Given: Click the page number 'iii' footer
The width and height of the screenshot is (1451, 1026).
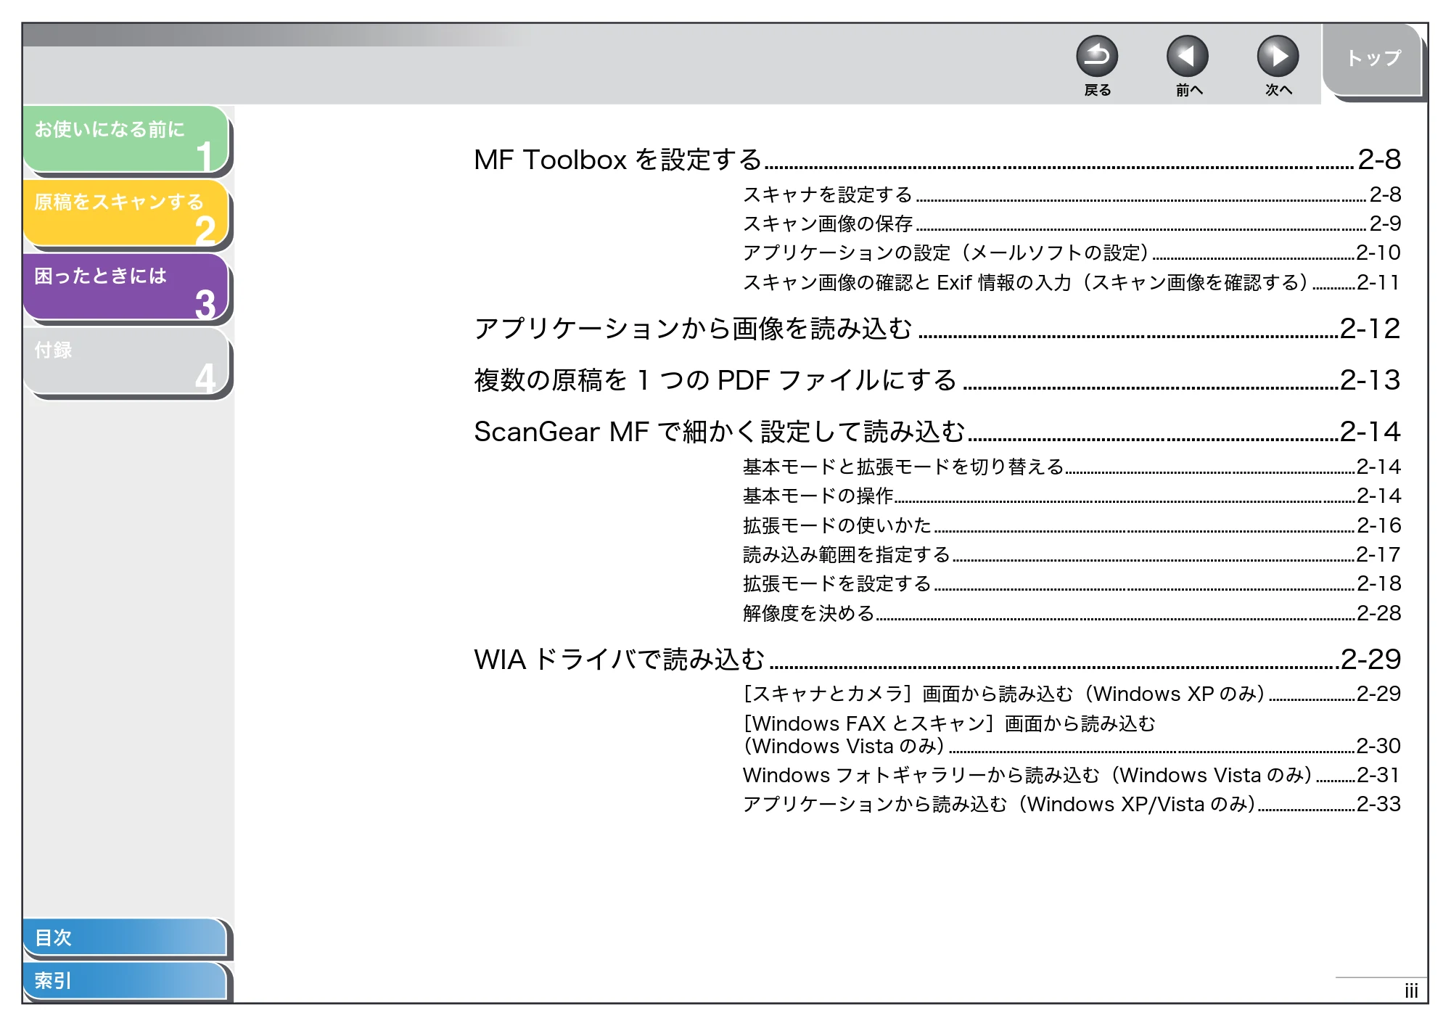Looking at the screenshot, I should point(1410,991).
